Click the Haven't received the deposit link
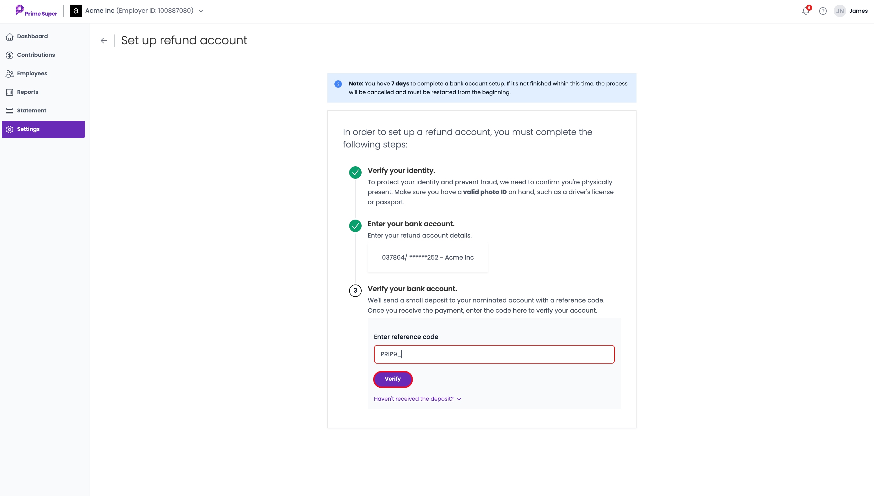 414,399
